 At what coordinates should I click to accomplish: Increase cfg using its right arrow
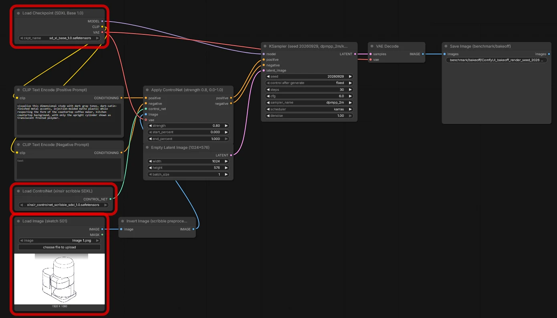tap(350, 96)
